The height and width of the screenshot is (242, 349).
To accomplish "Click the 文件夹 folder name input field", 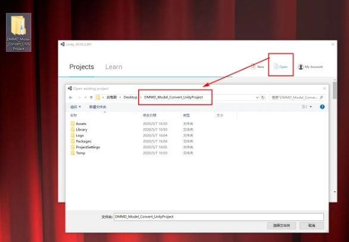I will (x=219, y=217).
